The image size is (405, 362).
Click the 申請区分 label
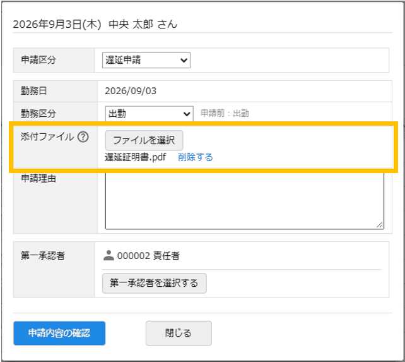[38, 60]
